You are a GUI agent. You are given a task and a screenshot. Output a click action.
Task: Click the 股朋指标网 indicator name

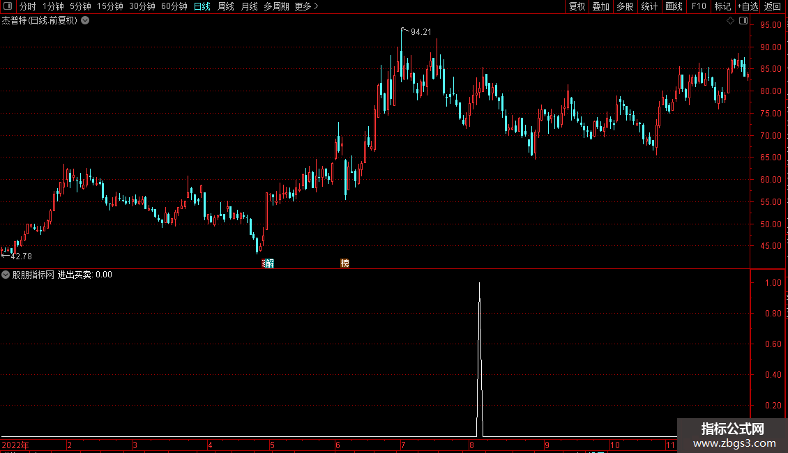[x=33, y=275]
